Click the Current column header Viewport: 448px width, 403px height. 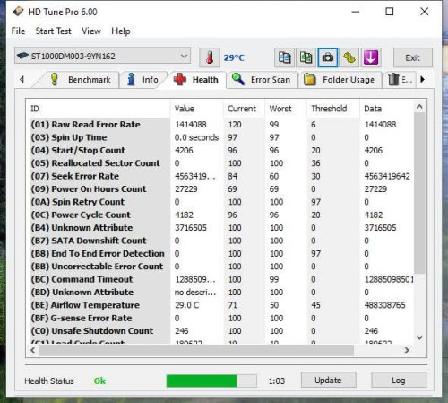click(244, 109)
